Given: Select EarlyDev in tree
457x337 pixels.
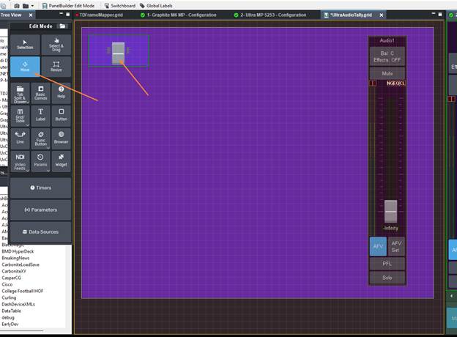Looking at the screenshot, I should pos(10,324).
